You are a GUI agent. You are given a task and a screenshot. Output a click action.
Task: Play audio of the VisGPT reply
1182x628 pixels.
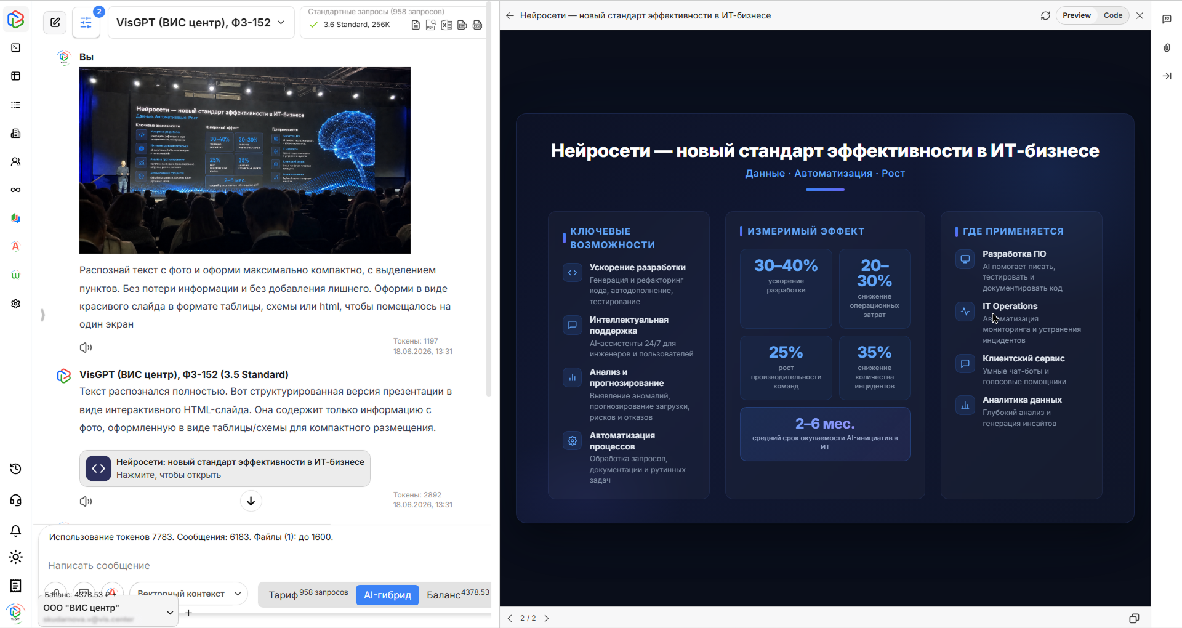[86, 502]
